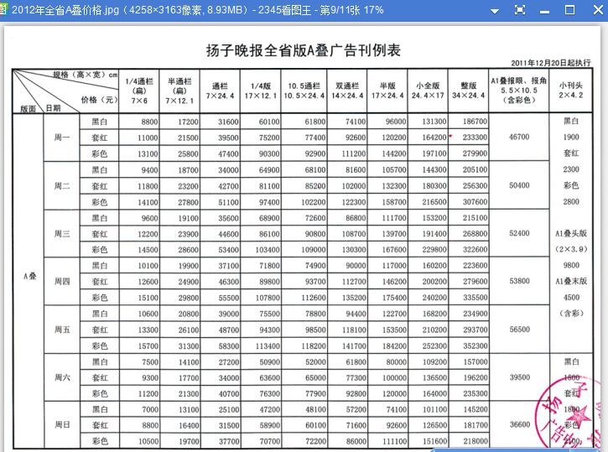608x452 pixels.
Task: Click the 56500 price for 周五 报眼
Action: pyautogui.click(x=519, y=330)
